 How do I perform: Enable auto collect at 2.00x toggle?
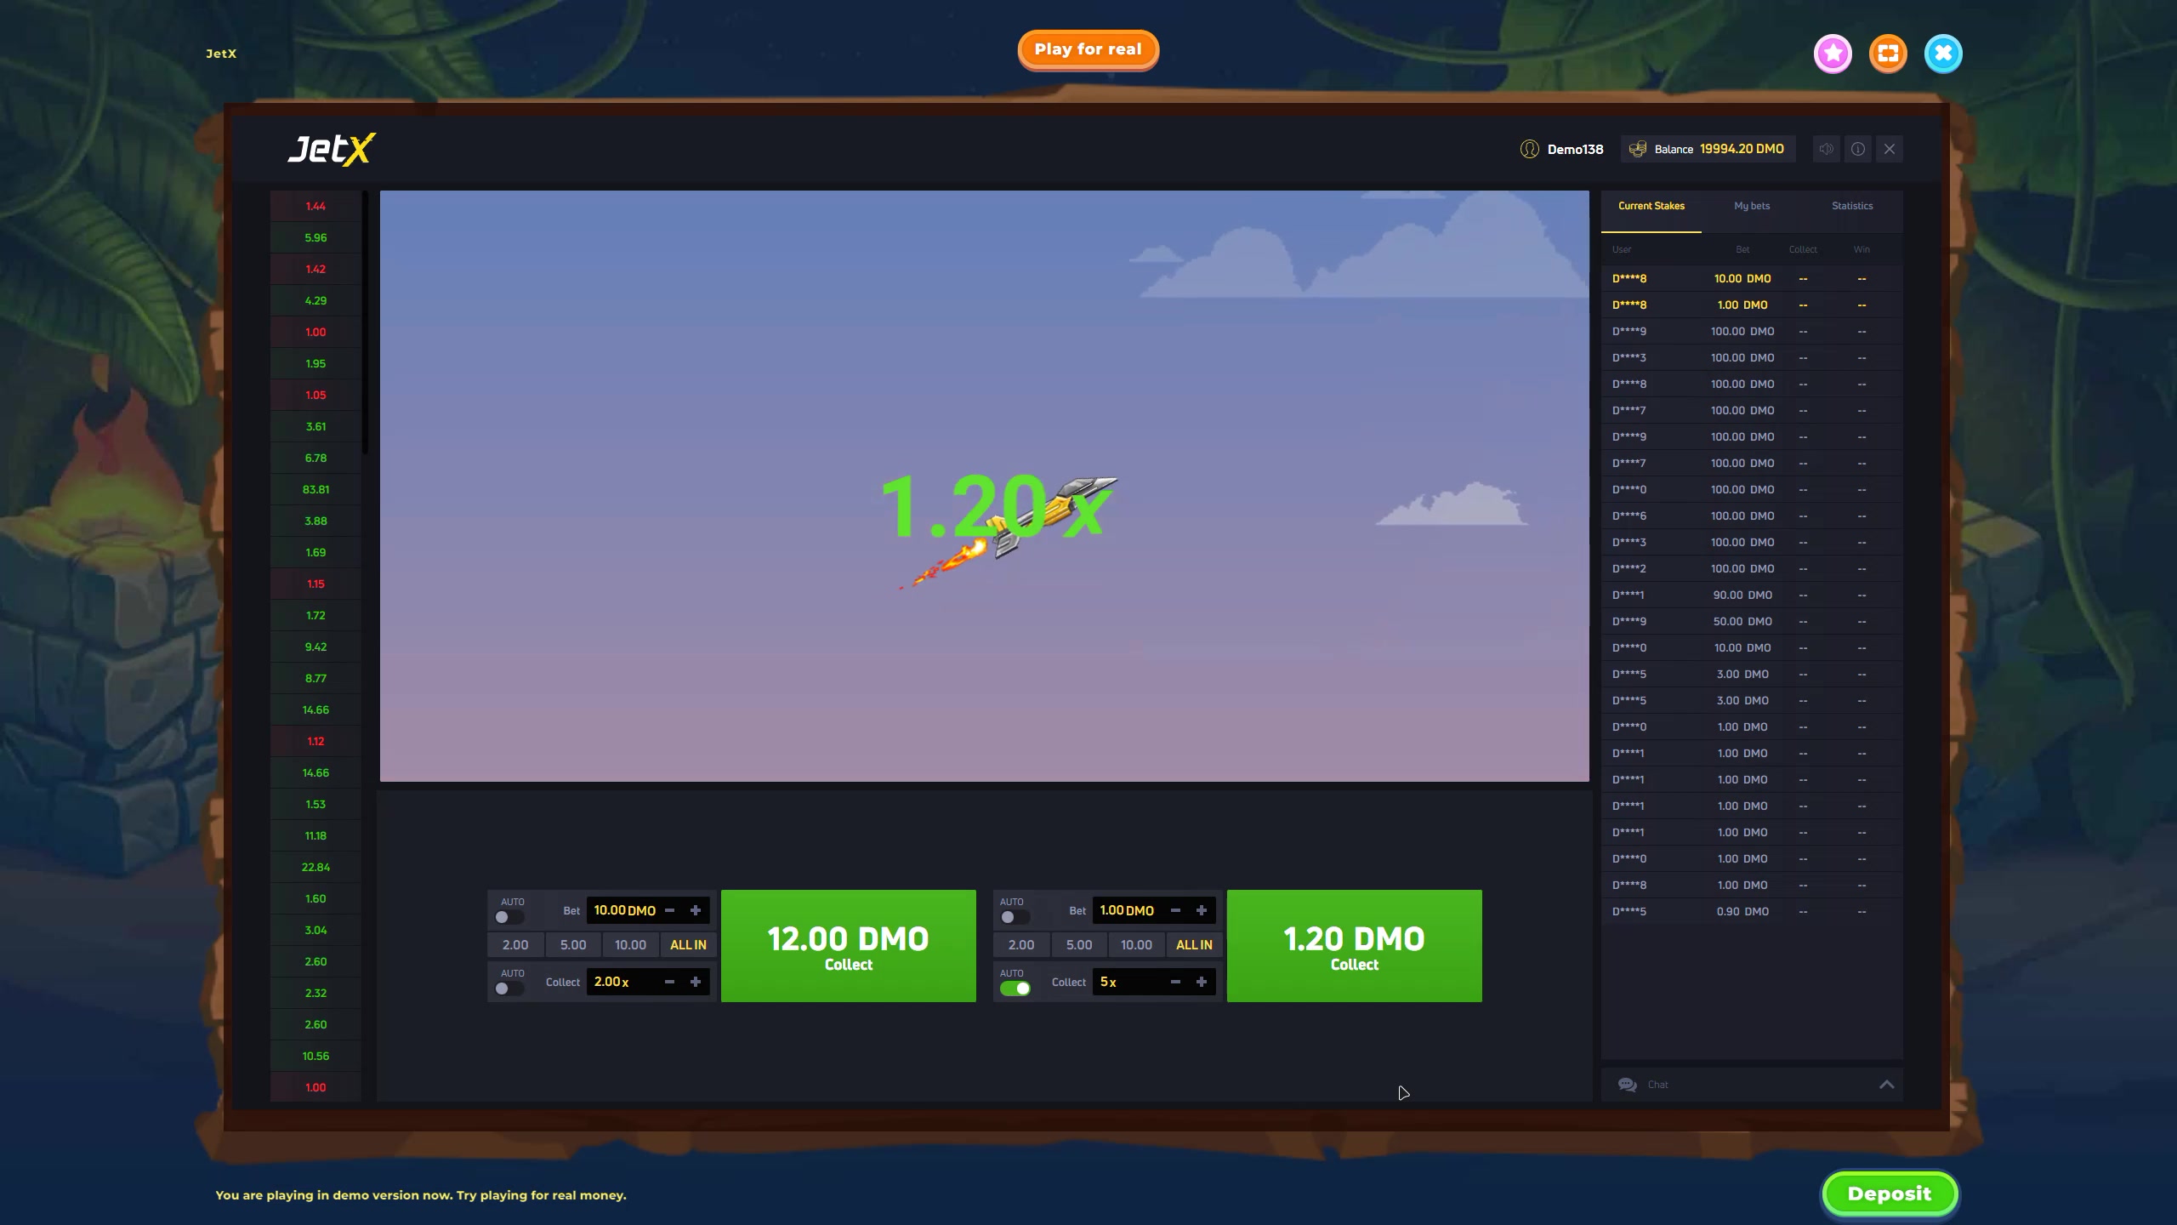click(x=509, y=989)
